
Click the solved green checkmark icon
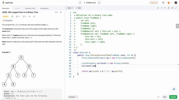pos(12,16)
